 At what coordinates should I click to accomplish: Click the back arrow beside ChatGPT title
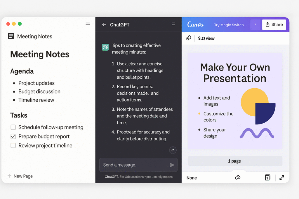pyautogui.click(x=104, y=25)
